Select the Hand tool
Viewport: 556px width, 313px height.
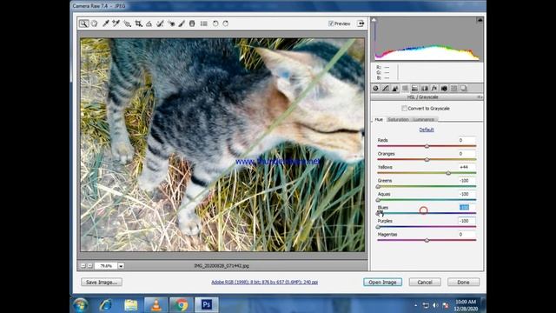pos(95,23)
